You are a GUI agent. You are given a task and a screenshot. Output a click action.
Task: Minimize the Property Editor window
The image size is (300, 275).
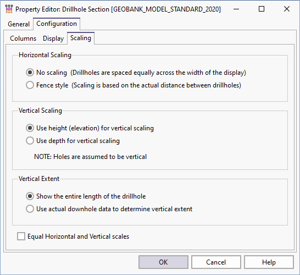pyautogui.click(x=236, y=9)
